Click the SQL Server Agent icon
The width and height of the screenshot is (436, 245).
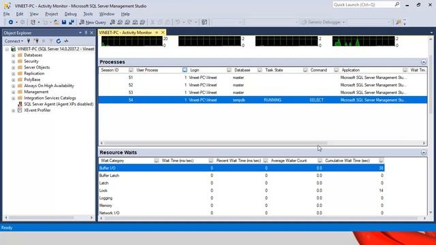coord(20,104)
